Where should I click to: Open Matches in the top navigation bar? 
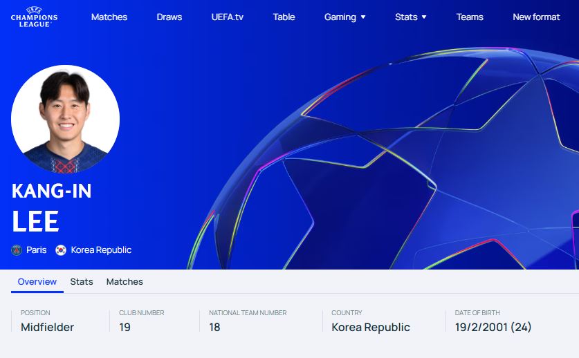coord(109,17)
